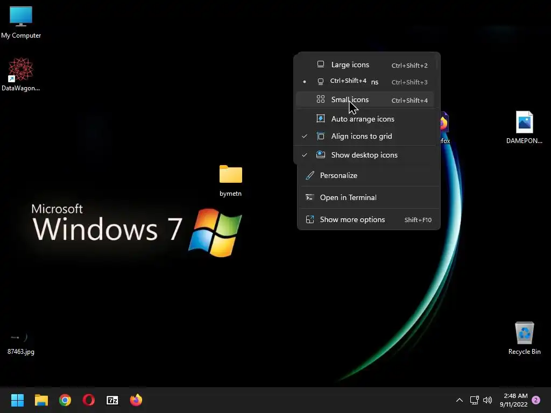Viewport: 551px width, 413px height.
Task: Click the Personalize pencil icon
Action: [309, 176]
